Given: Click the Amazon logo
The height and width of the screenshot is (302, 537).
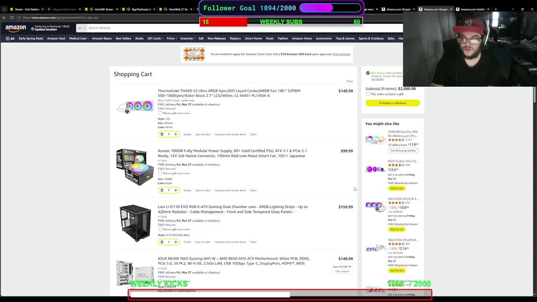Looking at the screenshot, I should [16, 28].
